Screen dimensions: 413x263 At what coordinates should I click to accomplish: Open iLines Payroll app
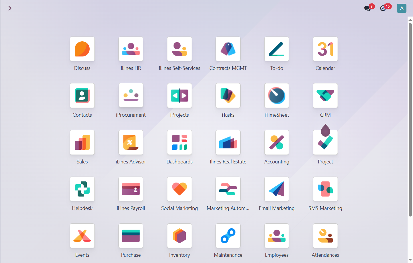(x=131, y=189)
